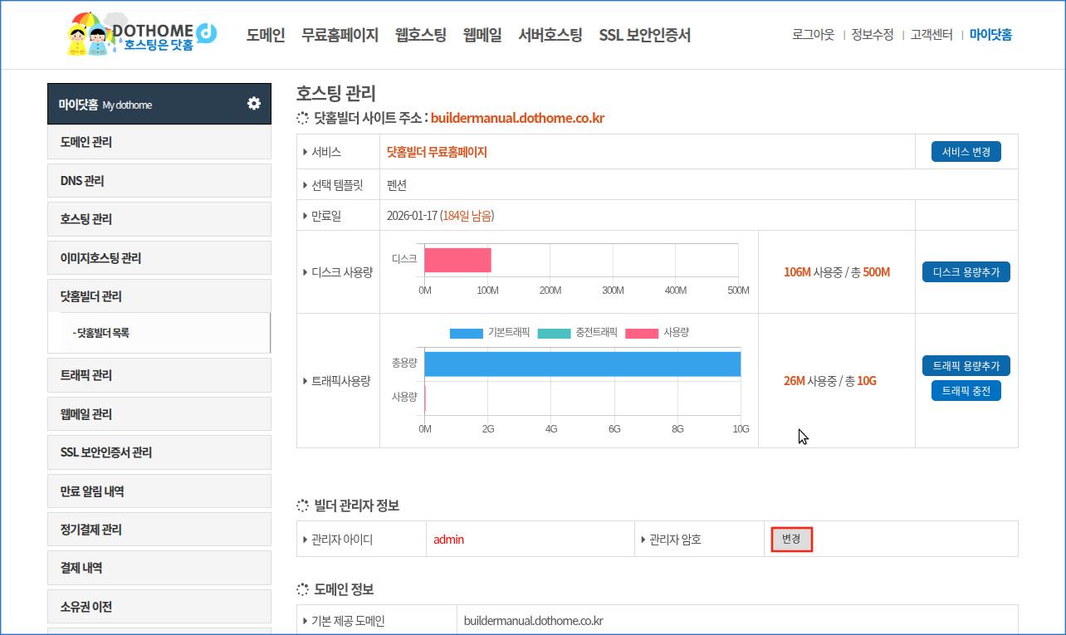Change the admin password with 변경
Screen dimensions: 1066x635
click(791, 540)
